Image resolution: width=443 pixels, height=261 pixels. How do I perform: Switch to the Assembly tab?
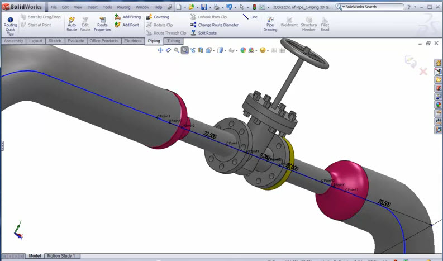[x=13, y=41]
